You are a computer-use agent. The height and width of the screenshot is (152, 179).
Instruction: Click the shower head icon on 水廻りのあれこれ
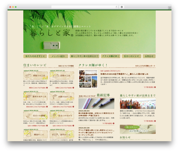55,97
